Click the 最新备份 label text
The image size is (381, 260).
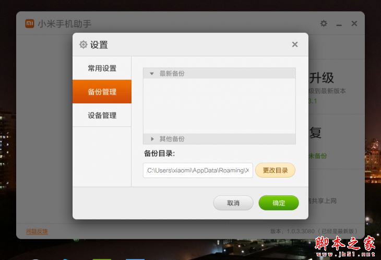(x=172, y=74)
